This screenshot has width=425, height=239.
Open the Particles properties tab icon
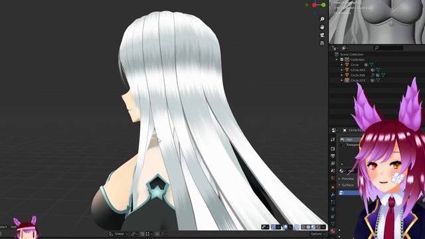333,202
